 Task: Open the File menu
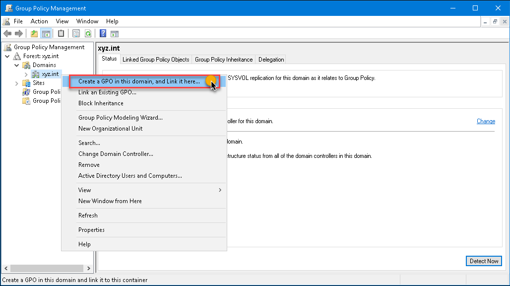coord(18,21)
